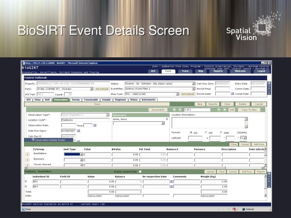Open calendar beside Observation Time field

point(95,125)
